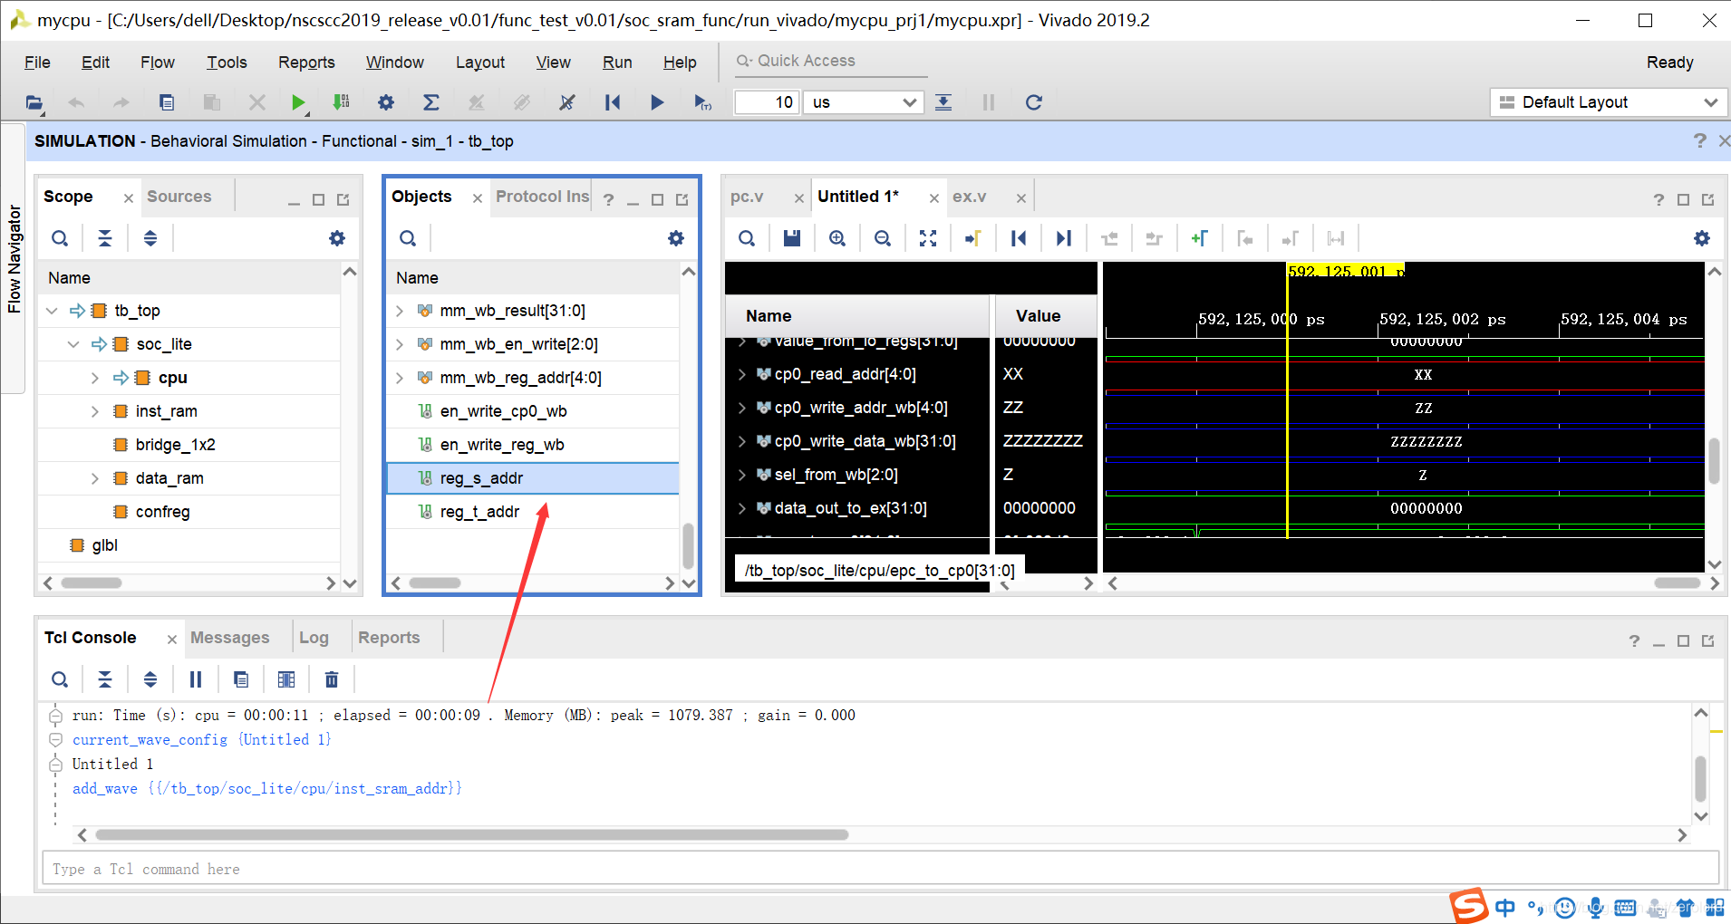The height and width of the screenshot is (924, 1731).
Task: Open the Flow Navigator side panel
Action: tap(13, 259)
